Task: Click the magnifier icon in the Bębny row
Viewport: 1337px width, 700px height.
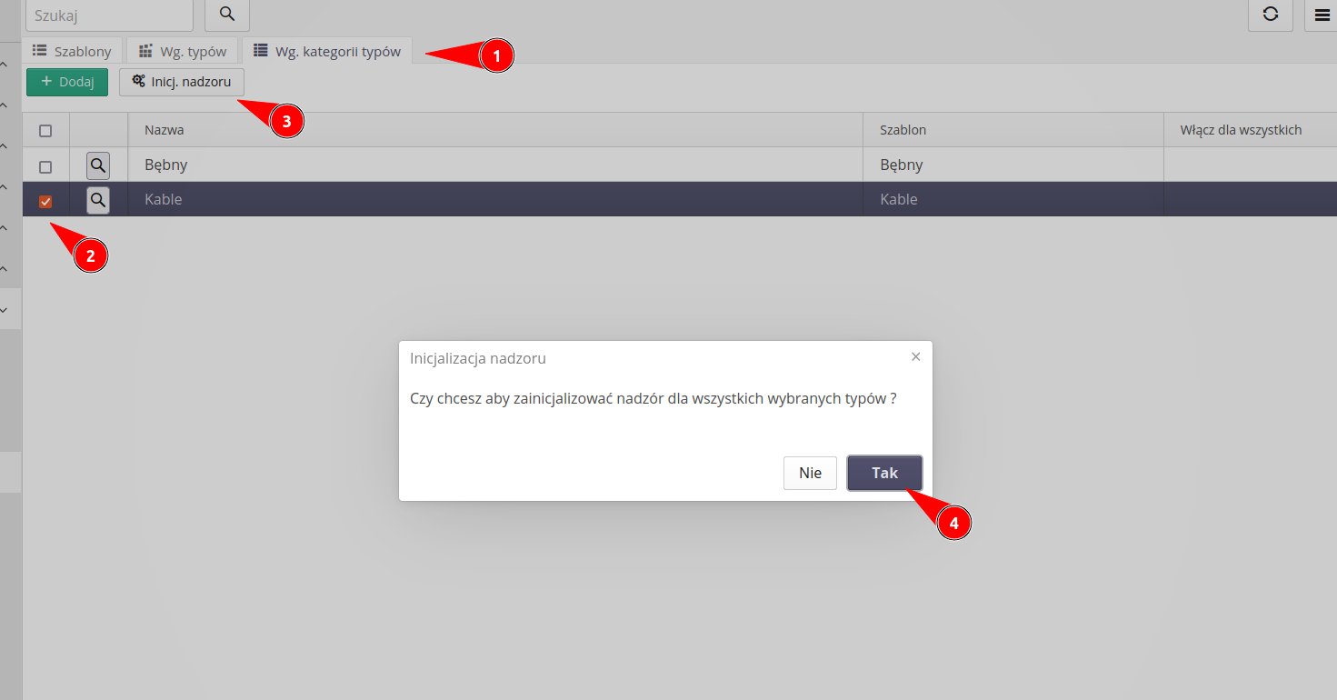Action: click(x=97, y=165)
